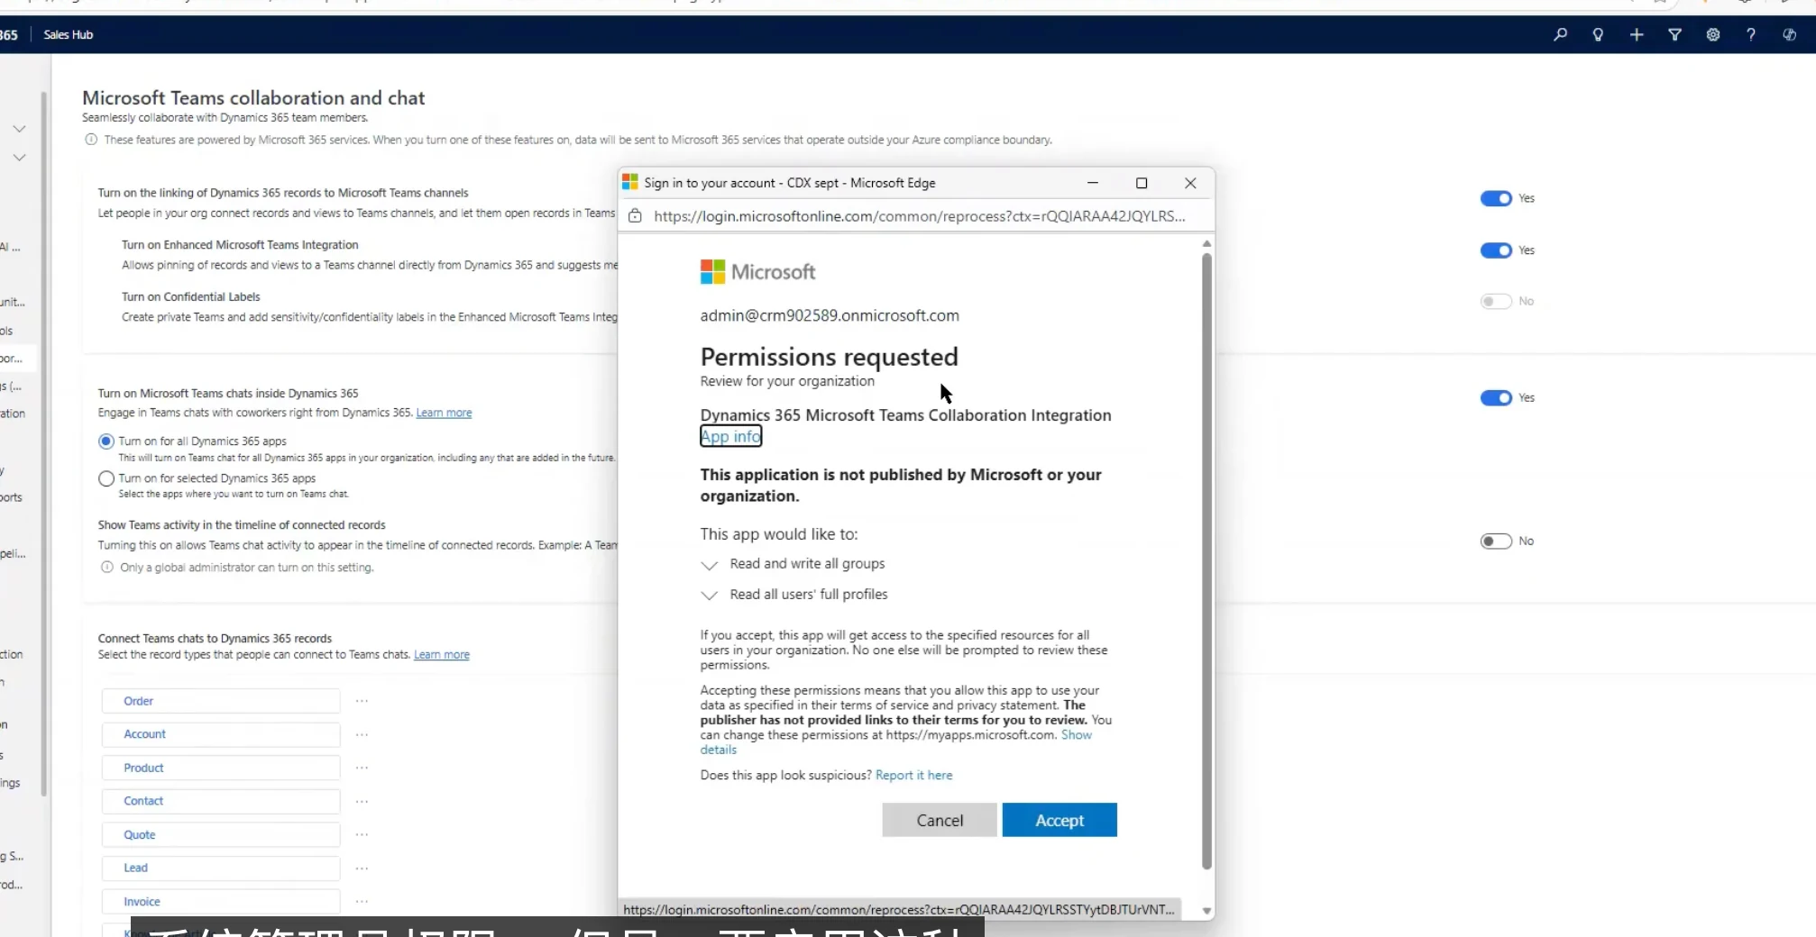1816x937 pixels.
Task: Open the ellipsis menu next to Invoice
Action: [362, 901]
